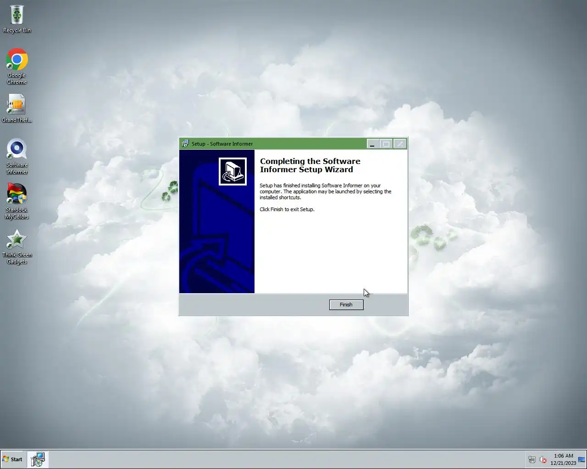Click the 'Completing the Software Informer Setup Wizard' heading

click(x=310, y=165)
